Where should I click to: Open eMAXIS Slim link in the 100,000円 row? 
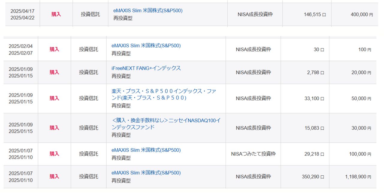click(146, 150)
